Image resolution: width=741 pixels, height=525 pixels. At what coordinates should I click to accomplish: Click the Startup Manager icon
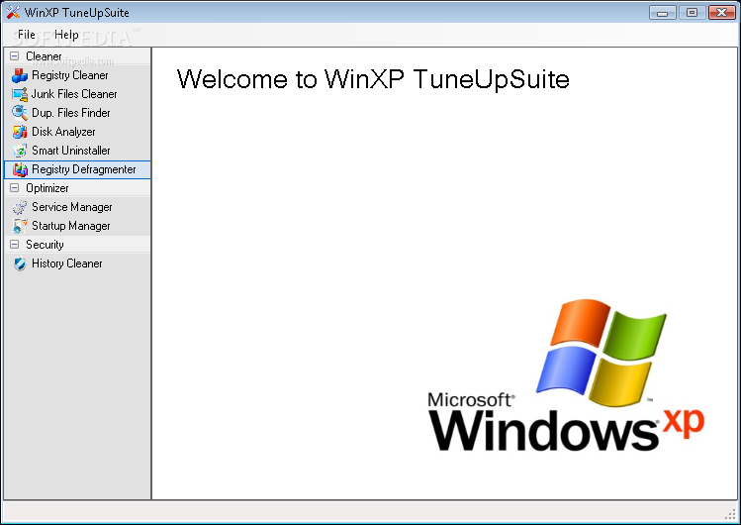coord(20,226)
